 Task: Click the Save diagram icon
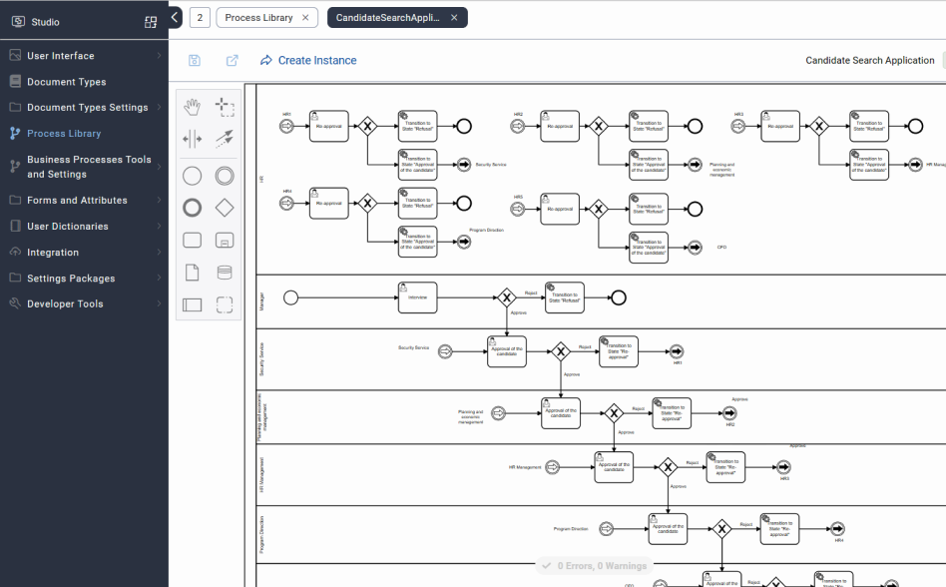click(195, 60)
